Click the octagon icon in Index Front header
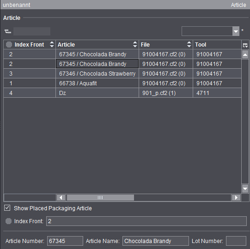This screenshot has height=249, width=250. pos(9,45)
